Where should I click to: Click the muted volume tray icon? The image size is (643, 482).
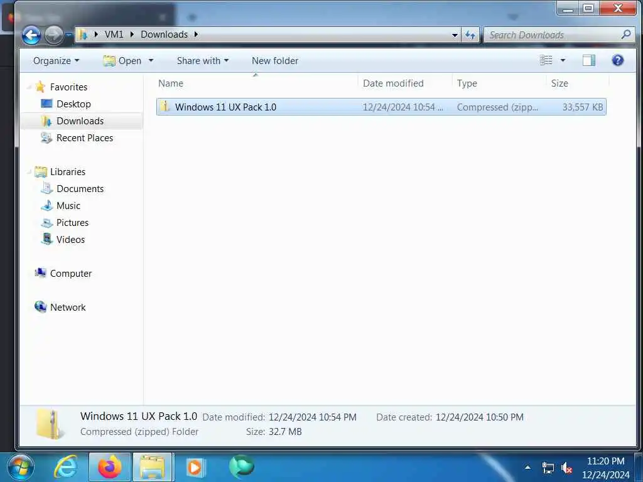click(x=567, y=468)
